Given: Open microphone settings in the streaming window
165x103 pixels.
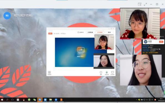Looking at the screenshot, I should coord(106,73).
